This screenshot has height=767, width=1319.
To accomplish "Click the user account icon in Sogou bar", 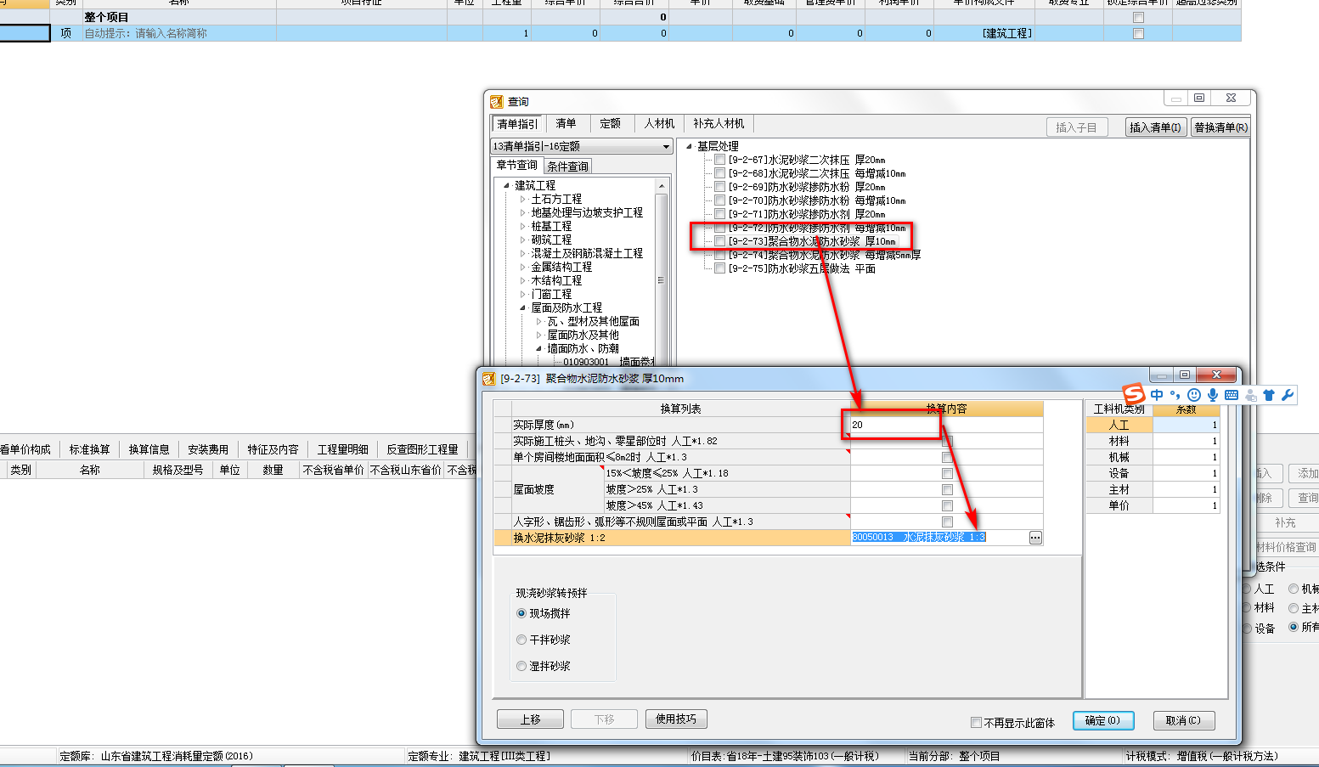I will click(x=1250, y=395).
